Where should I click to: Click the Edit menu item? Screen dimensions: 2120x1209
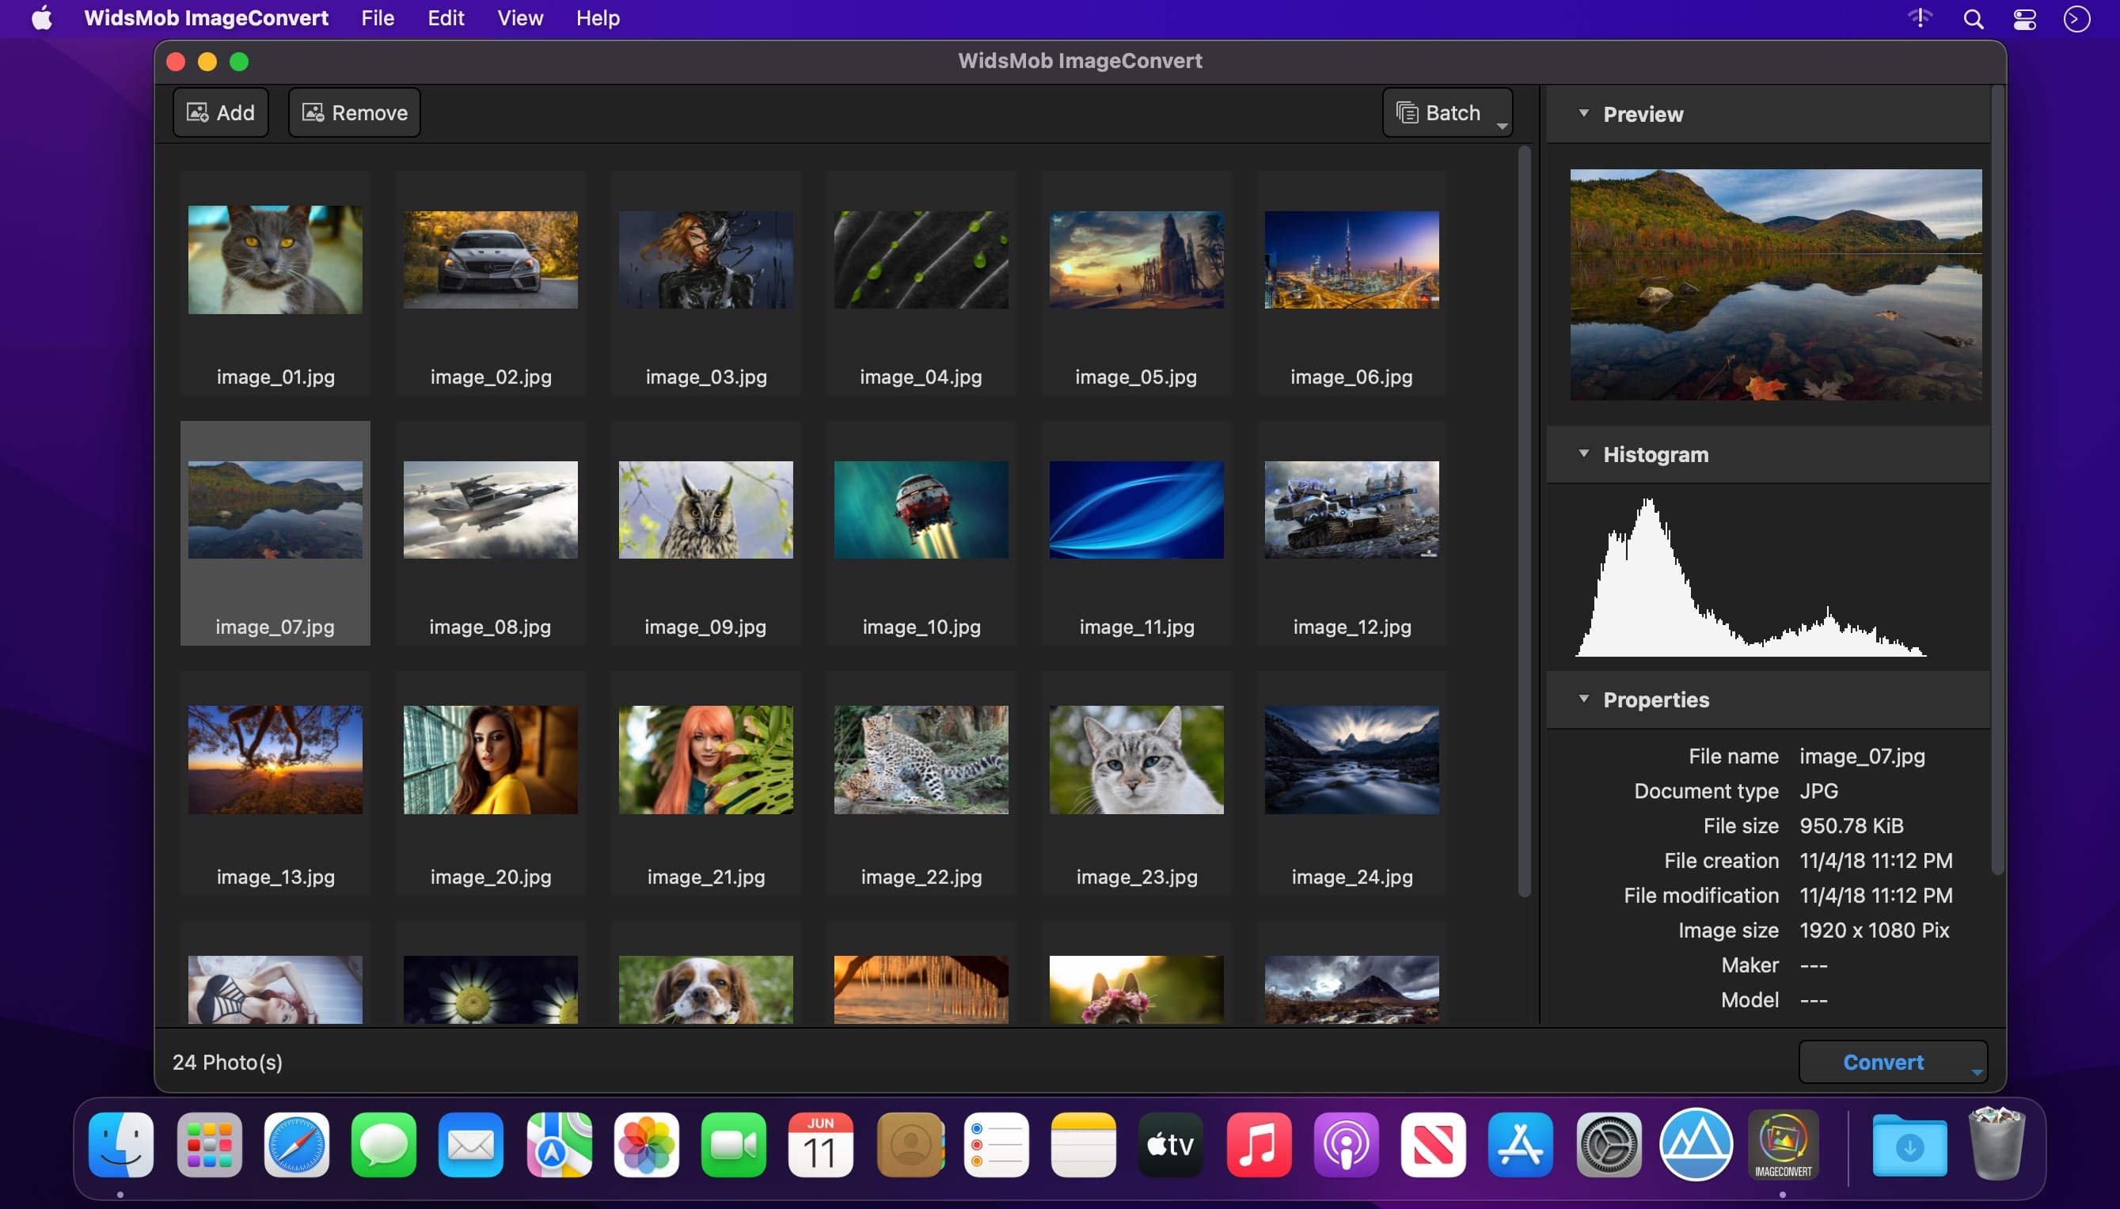pos(446,17)
